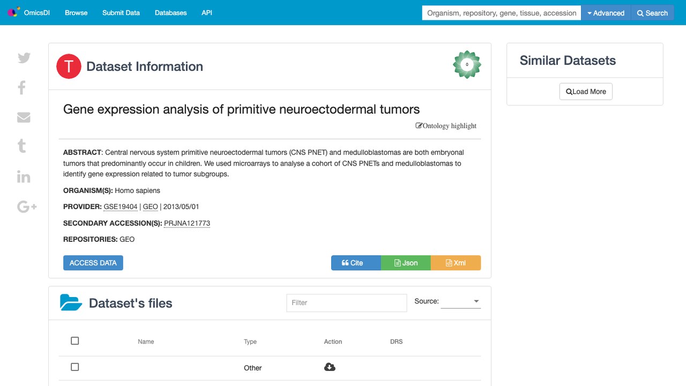The height and width of the screenshot is (386, 686).
Task: Click the blue folder icon
Action: coord(71,303)
